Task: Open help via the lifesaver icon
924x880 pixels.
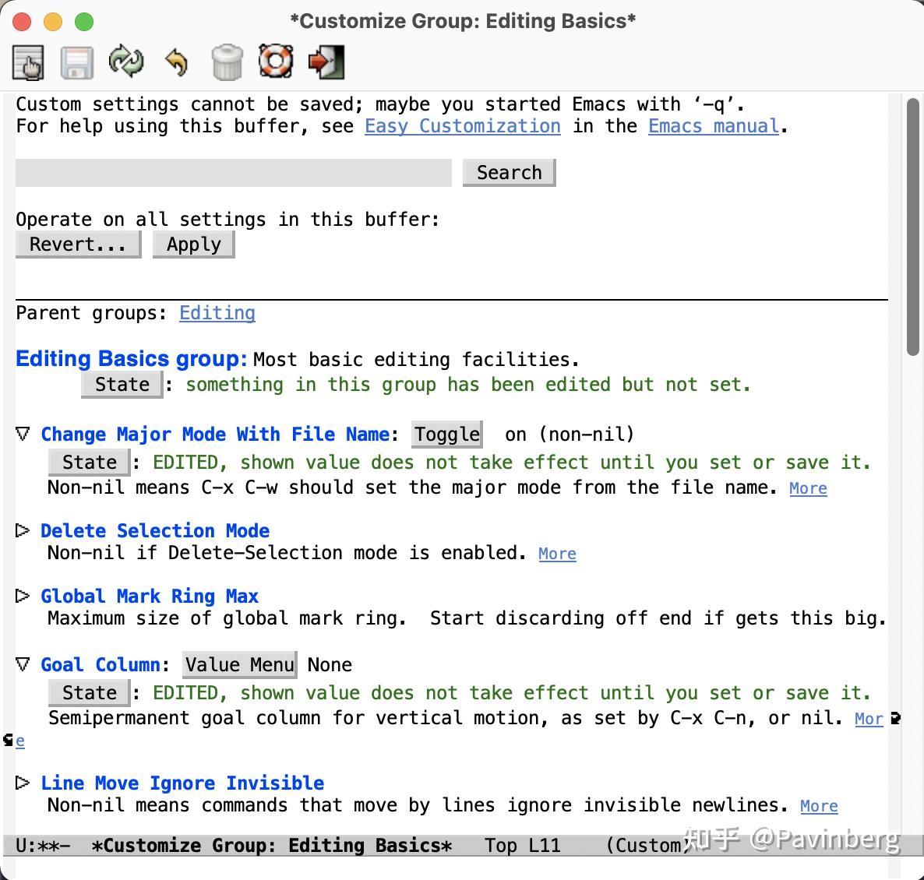Action: click(275, 60)
